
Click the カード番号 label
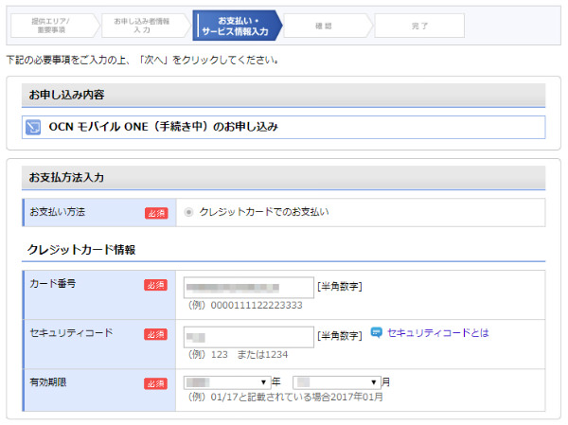pos(53,284)
